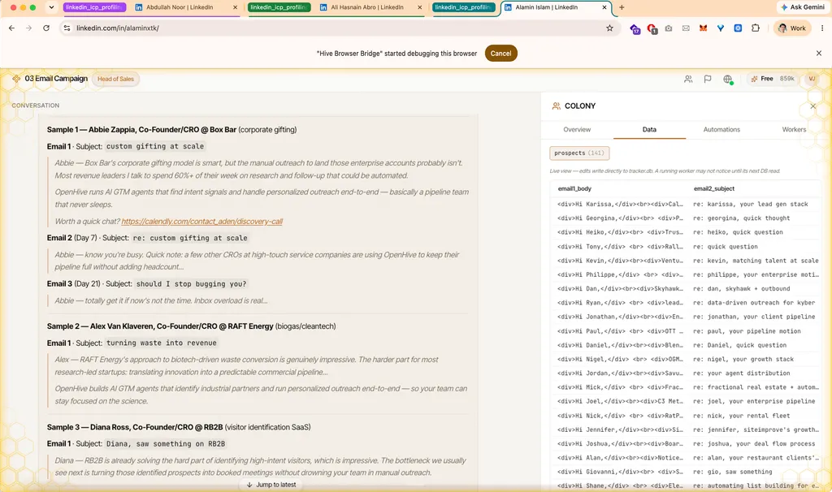Click the Head of Sales tag
The image size is (832, 492).
pos(115,79)
